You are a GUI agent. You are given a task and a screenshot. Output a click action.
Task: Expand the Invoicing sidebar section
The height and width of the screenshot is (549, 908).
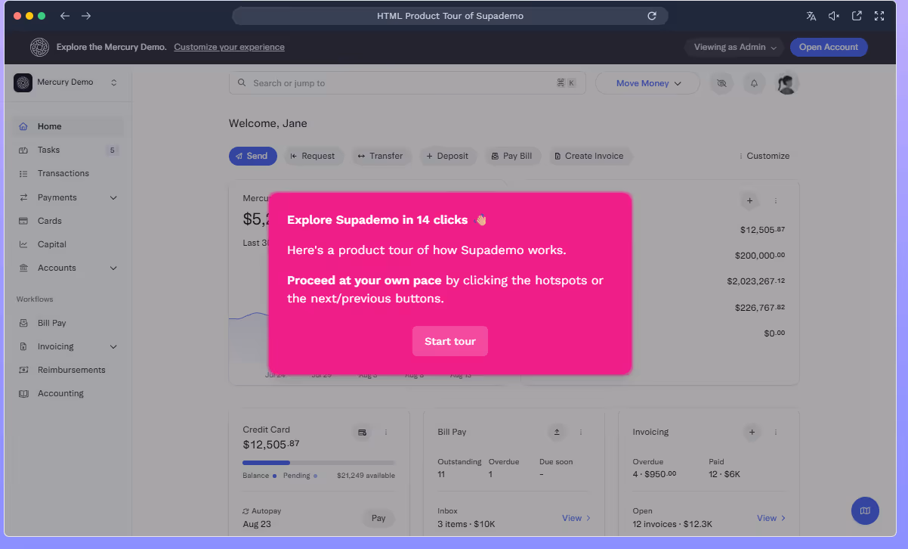pos(68,346)
